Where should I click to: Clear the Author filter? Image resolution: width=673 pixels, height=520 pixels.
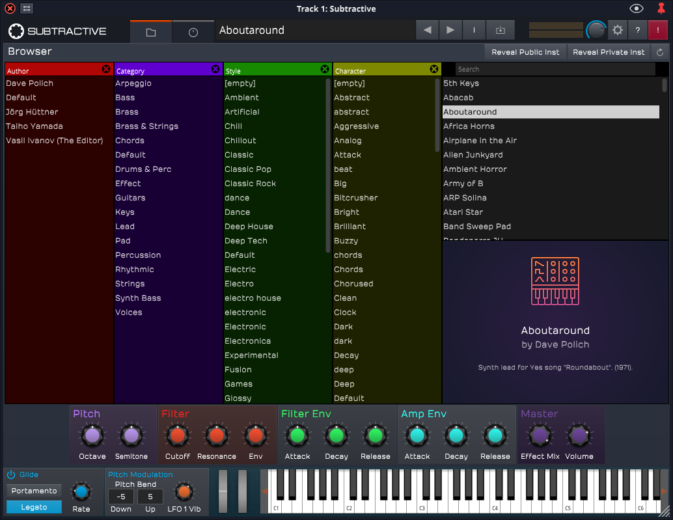point(106,69)
